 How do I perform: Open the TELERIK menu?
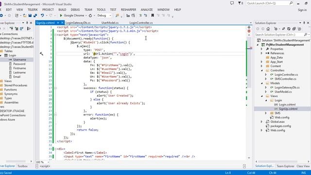click(x=33, y=10)
